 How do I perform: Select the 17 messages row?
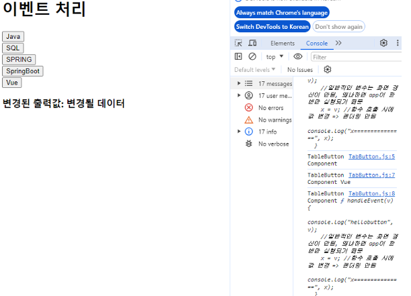262,84
